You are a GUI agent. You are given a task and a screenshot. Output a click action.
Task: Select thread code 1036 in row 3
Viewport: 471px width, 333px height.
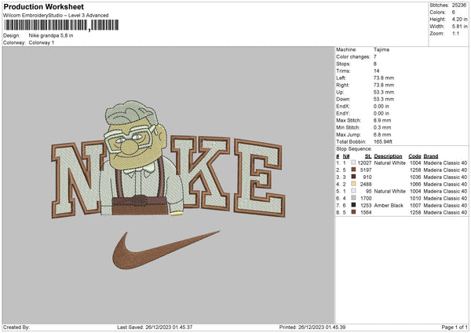click(415, 177)
